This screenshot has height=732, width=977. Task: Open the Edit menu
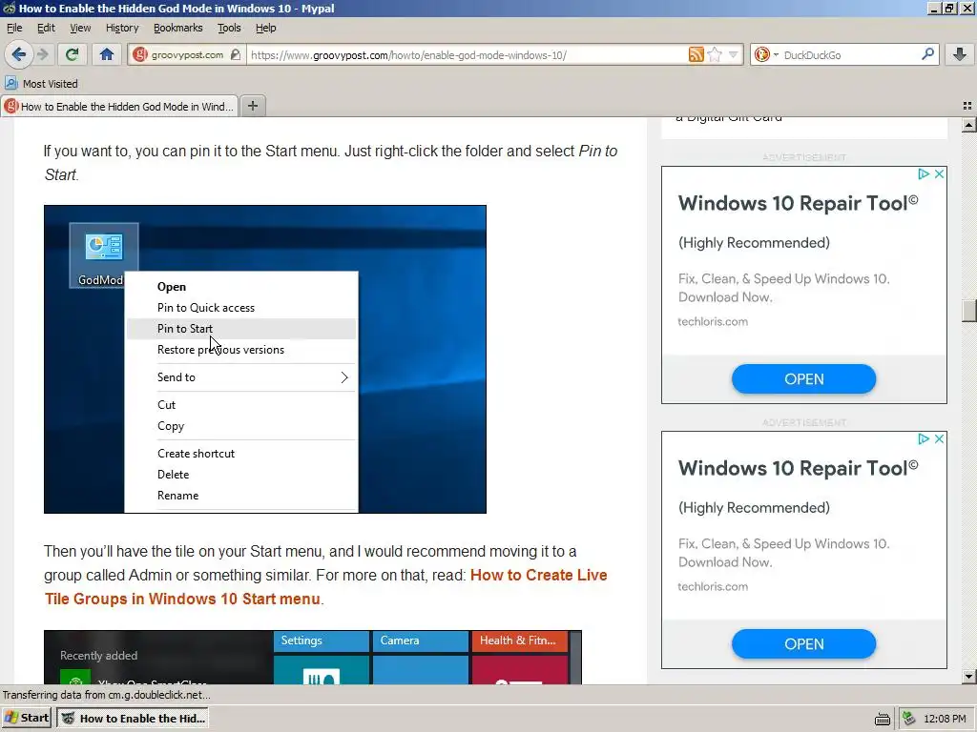[46, 28]
